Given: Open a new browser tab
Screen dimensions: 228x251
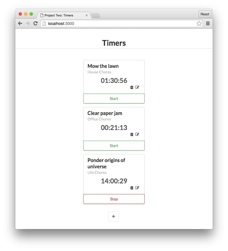Looking at the screenshot, I should [96, 15].
